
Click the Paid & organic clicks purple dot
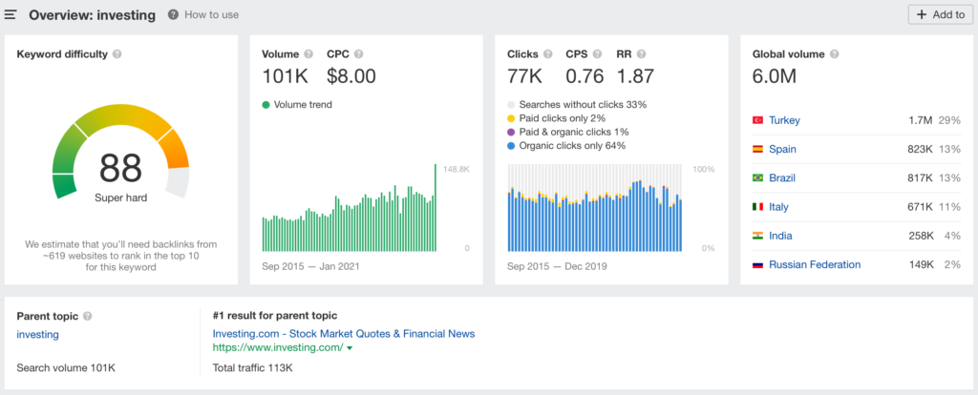click(511, 132)
